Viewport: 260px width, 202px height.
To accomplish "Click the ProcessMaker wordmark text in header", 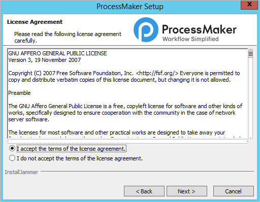I will [199, 29].
